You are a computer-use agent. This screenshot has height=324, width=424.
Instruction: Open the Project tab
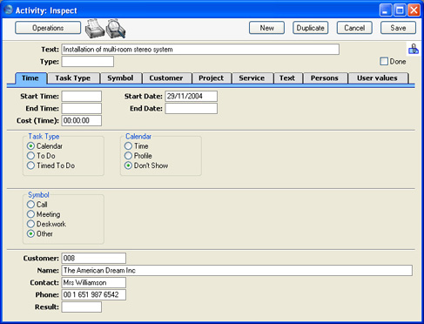(x=212, y=78)
